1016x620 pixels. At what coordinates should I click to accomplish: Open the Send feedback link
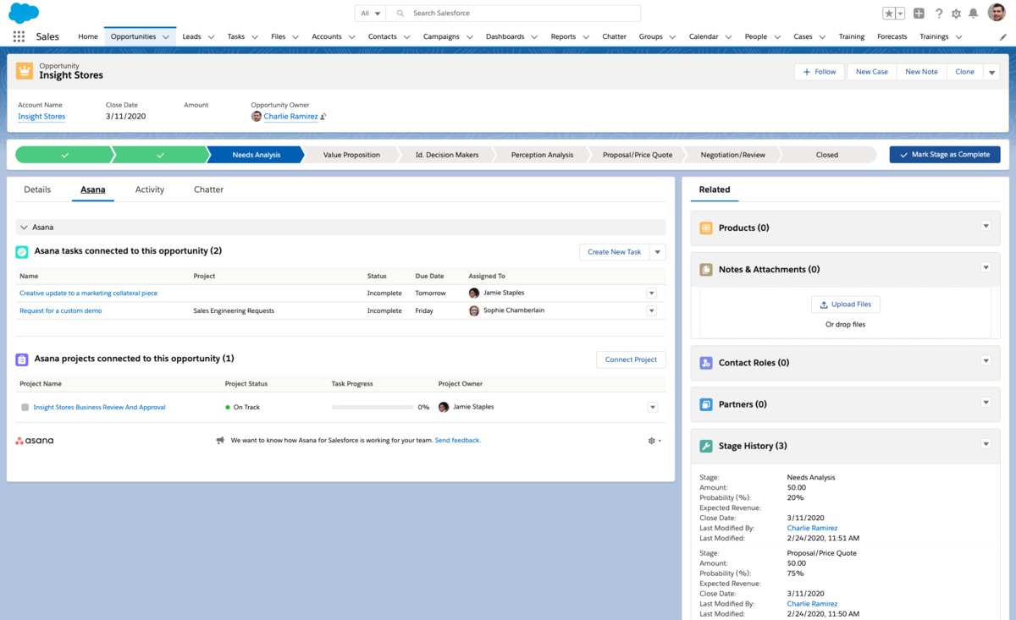point(457,441)
